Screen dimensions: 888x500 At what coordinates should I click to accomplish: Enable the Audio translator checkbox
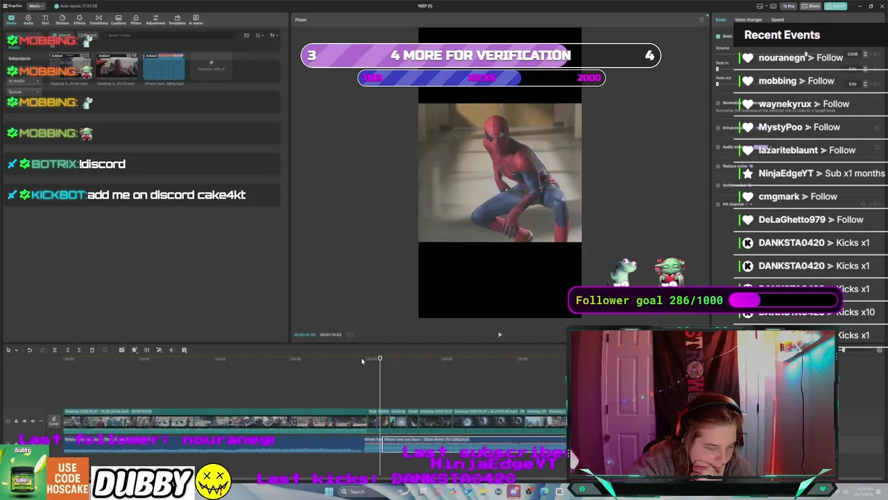[x=718, y=147]
